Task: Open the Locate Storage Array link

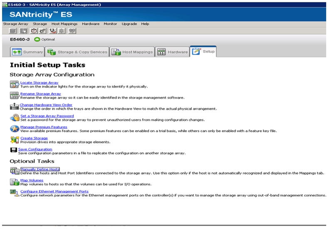Action: tap(39, 83)
